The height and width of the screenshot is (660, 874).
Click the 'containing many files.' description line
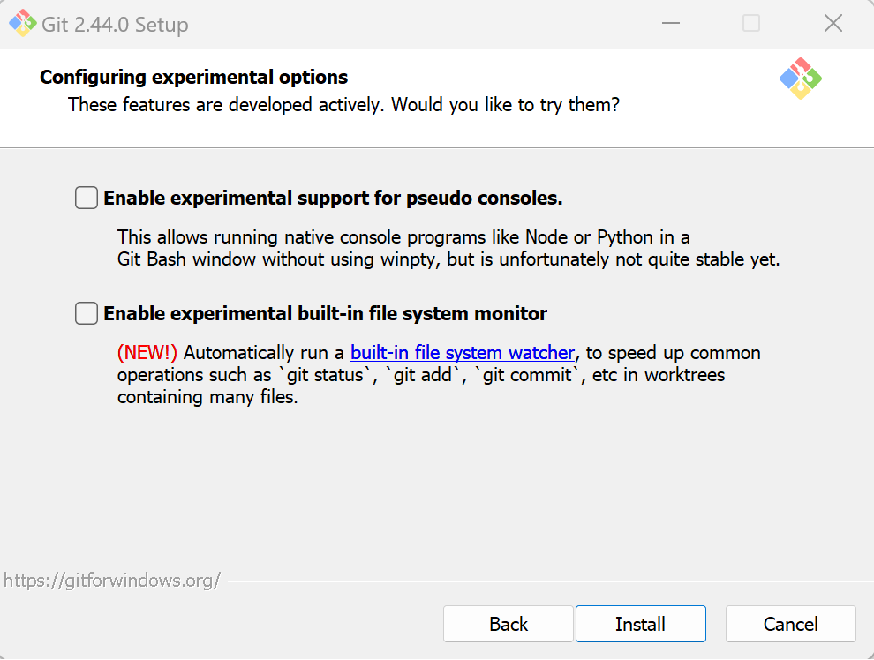click(207, 397)
